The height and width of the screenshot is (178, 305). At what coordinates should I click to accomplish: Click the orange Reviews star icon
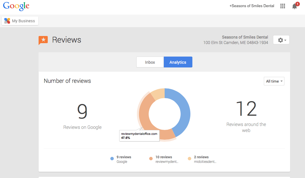click(x=43, y=40)
